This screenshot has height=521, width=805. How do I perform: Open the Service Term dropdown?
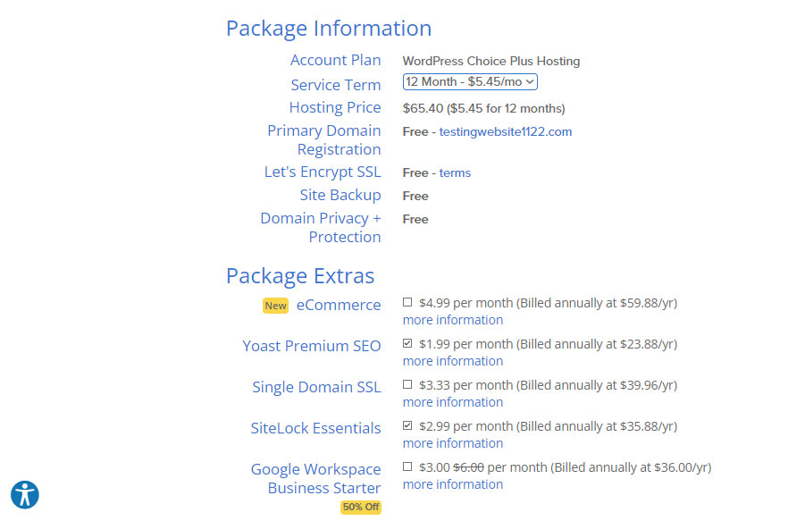coord(470,81)
